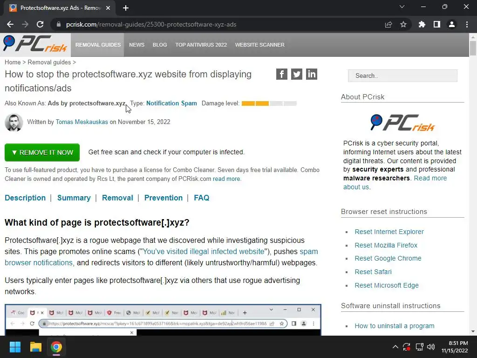Image resolution: width=477 pixels, height=358 pixels.
Task: Share the article on LinkedIn
Action: [x=312, y=74]
